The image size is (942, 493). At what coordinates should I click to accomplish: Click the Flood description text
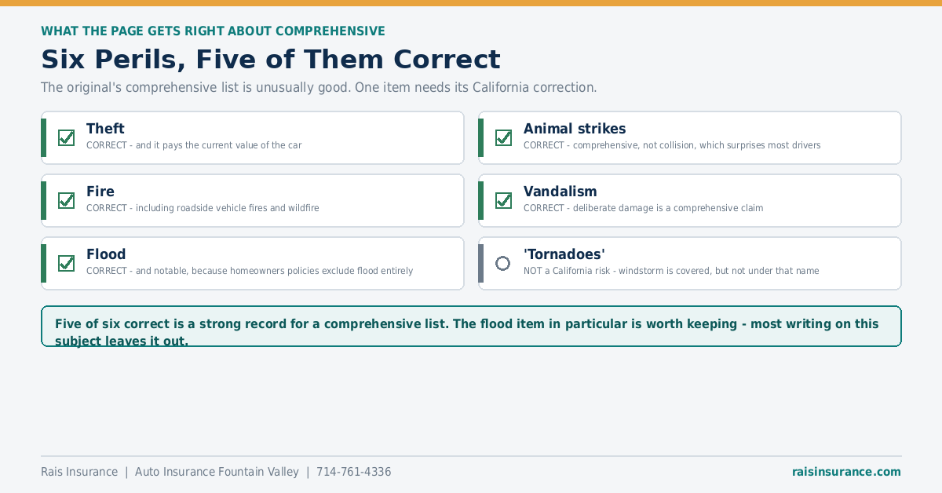[x=250, y=271]
